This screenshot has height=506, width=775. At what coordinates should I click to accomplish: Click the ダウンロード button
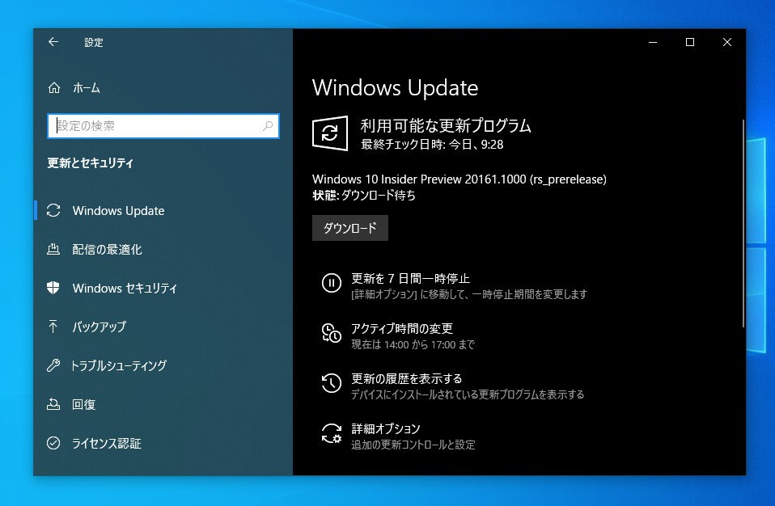coord(350,228)
